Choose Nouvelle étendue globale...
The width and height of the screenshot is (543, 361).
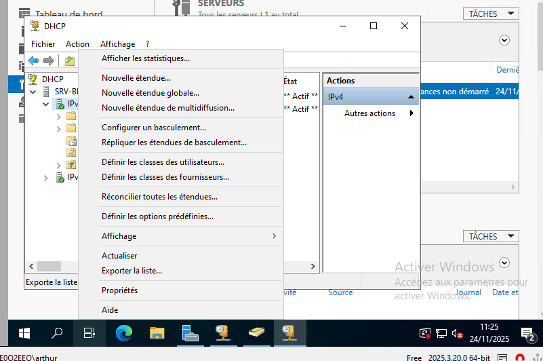(180, 93)
